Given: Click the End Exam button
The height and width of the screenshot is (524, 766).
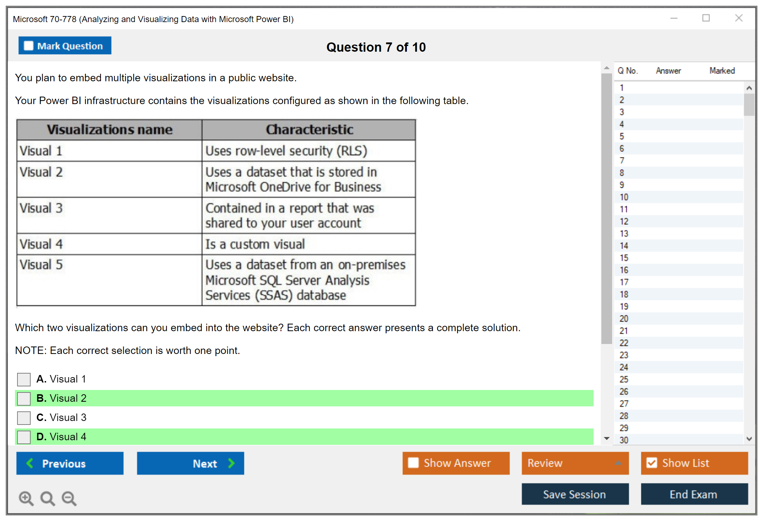Looking at the screenshot, I should (694, 494).
